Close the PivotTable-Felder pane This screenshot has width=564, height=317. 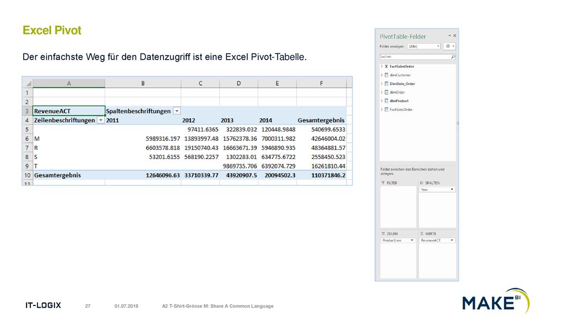tap(454, 36)
